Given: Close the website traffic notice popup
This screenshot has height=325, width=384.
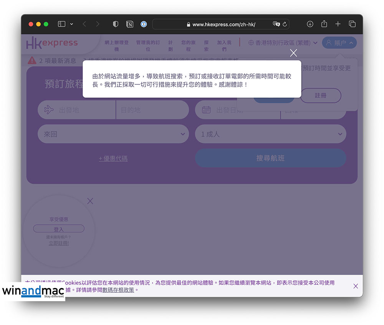Looking at the screenshot, I should [293, 53].
